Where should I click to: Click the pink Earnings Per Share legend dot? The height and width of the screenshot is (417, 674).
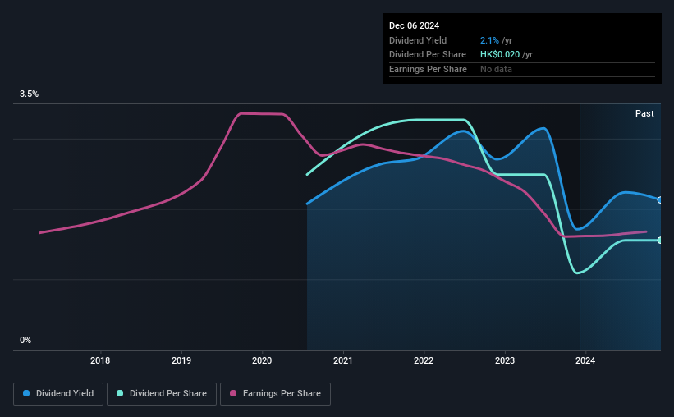point(233,393)
